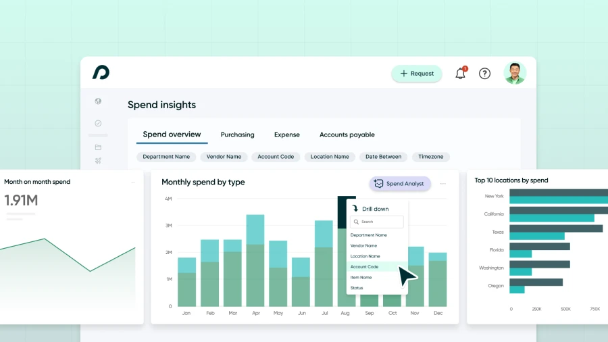Open the help question mark icon
Viewport: 608px width, 342px height.
click(x=484, y=73)
